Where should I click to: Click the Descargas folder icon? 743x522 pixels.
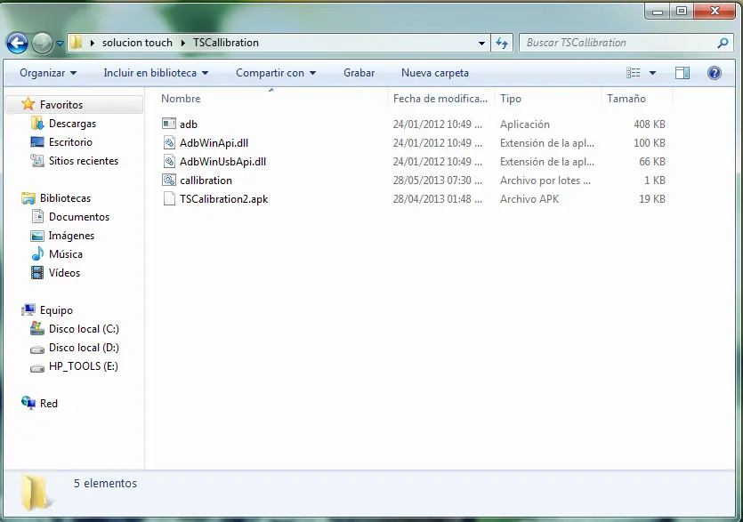click(37, 123)
